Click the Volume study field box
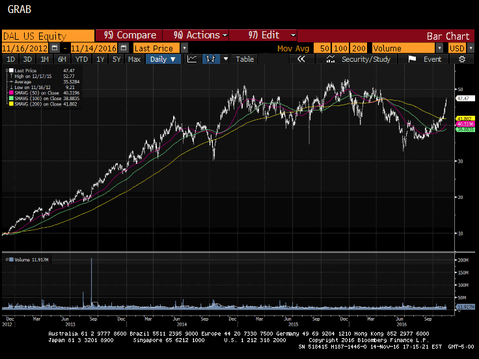 pyautogui.click(x=404, y=48)
